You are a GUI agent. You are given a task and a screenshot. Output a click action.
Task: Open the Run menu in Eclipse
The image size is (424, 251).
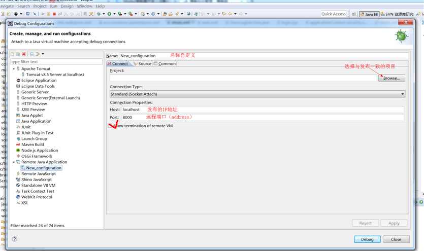click(x=53, y=6)
